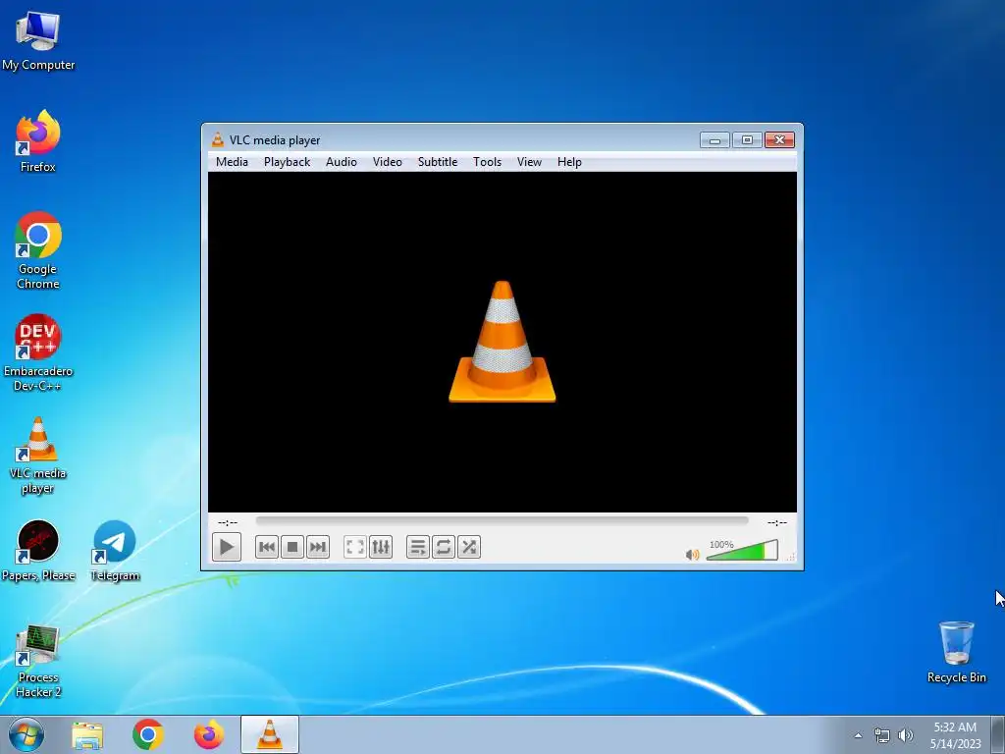Go to previous media in VLC
Image resolution: width=1005 pixels, height=754 pixels.
pos(267,547)
